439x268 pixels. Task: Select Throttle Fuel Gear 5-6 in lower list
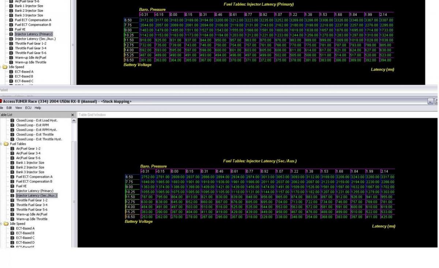point(32,210)
